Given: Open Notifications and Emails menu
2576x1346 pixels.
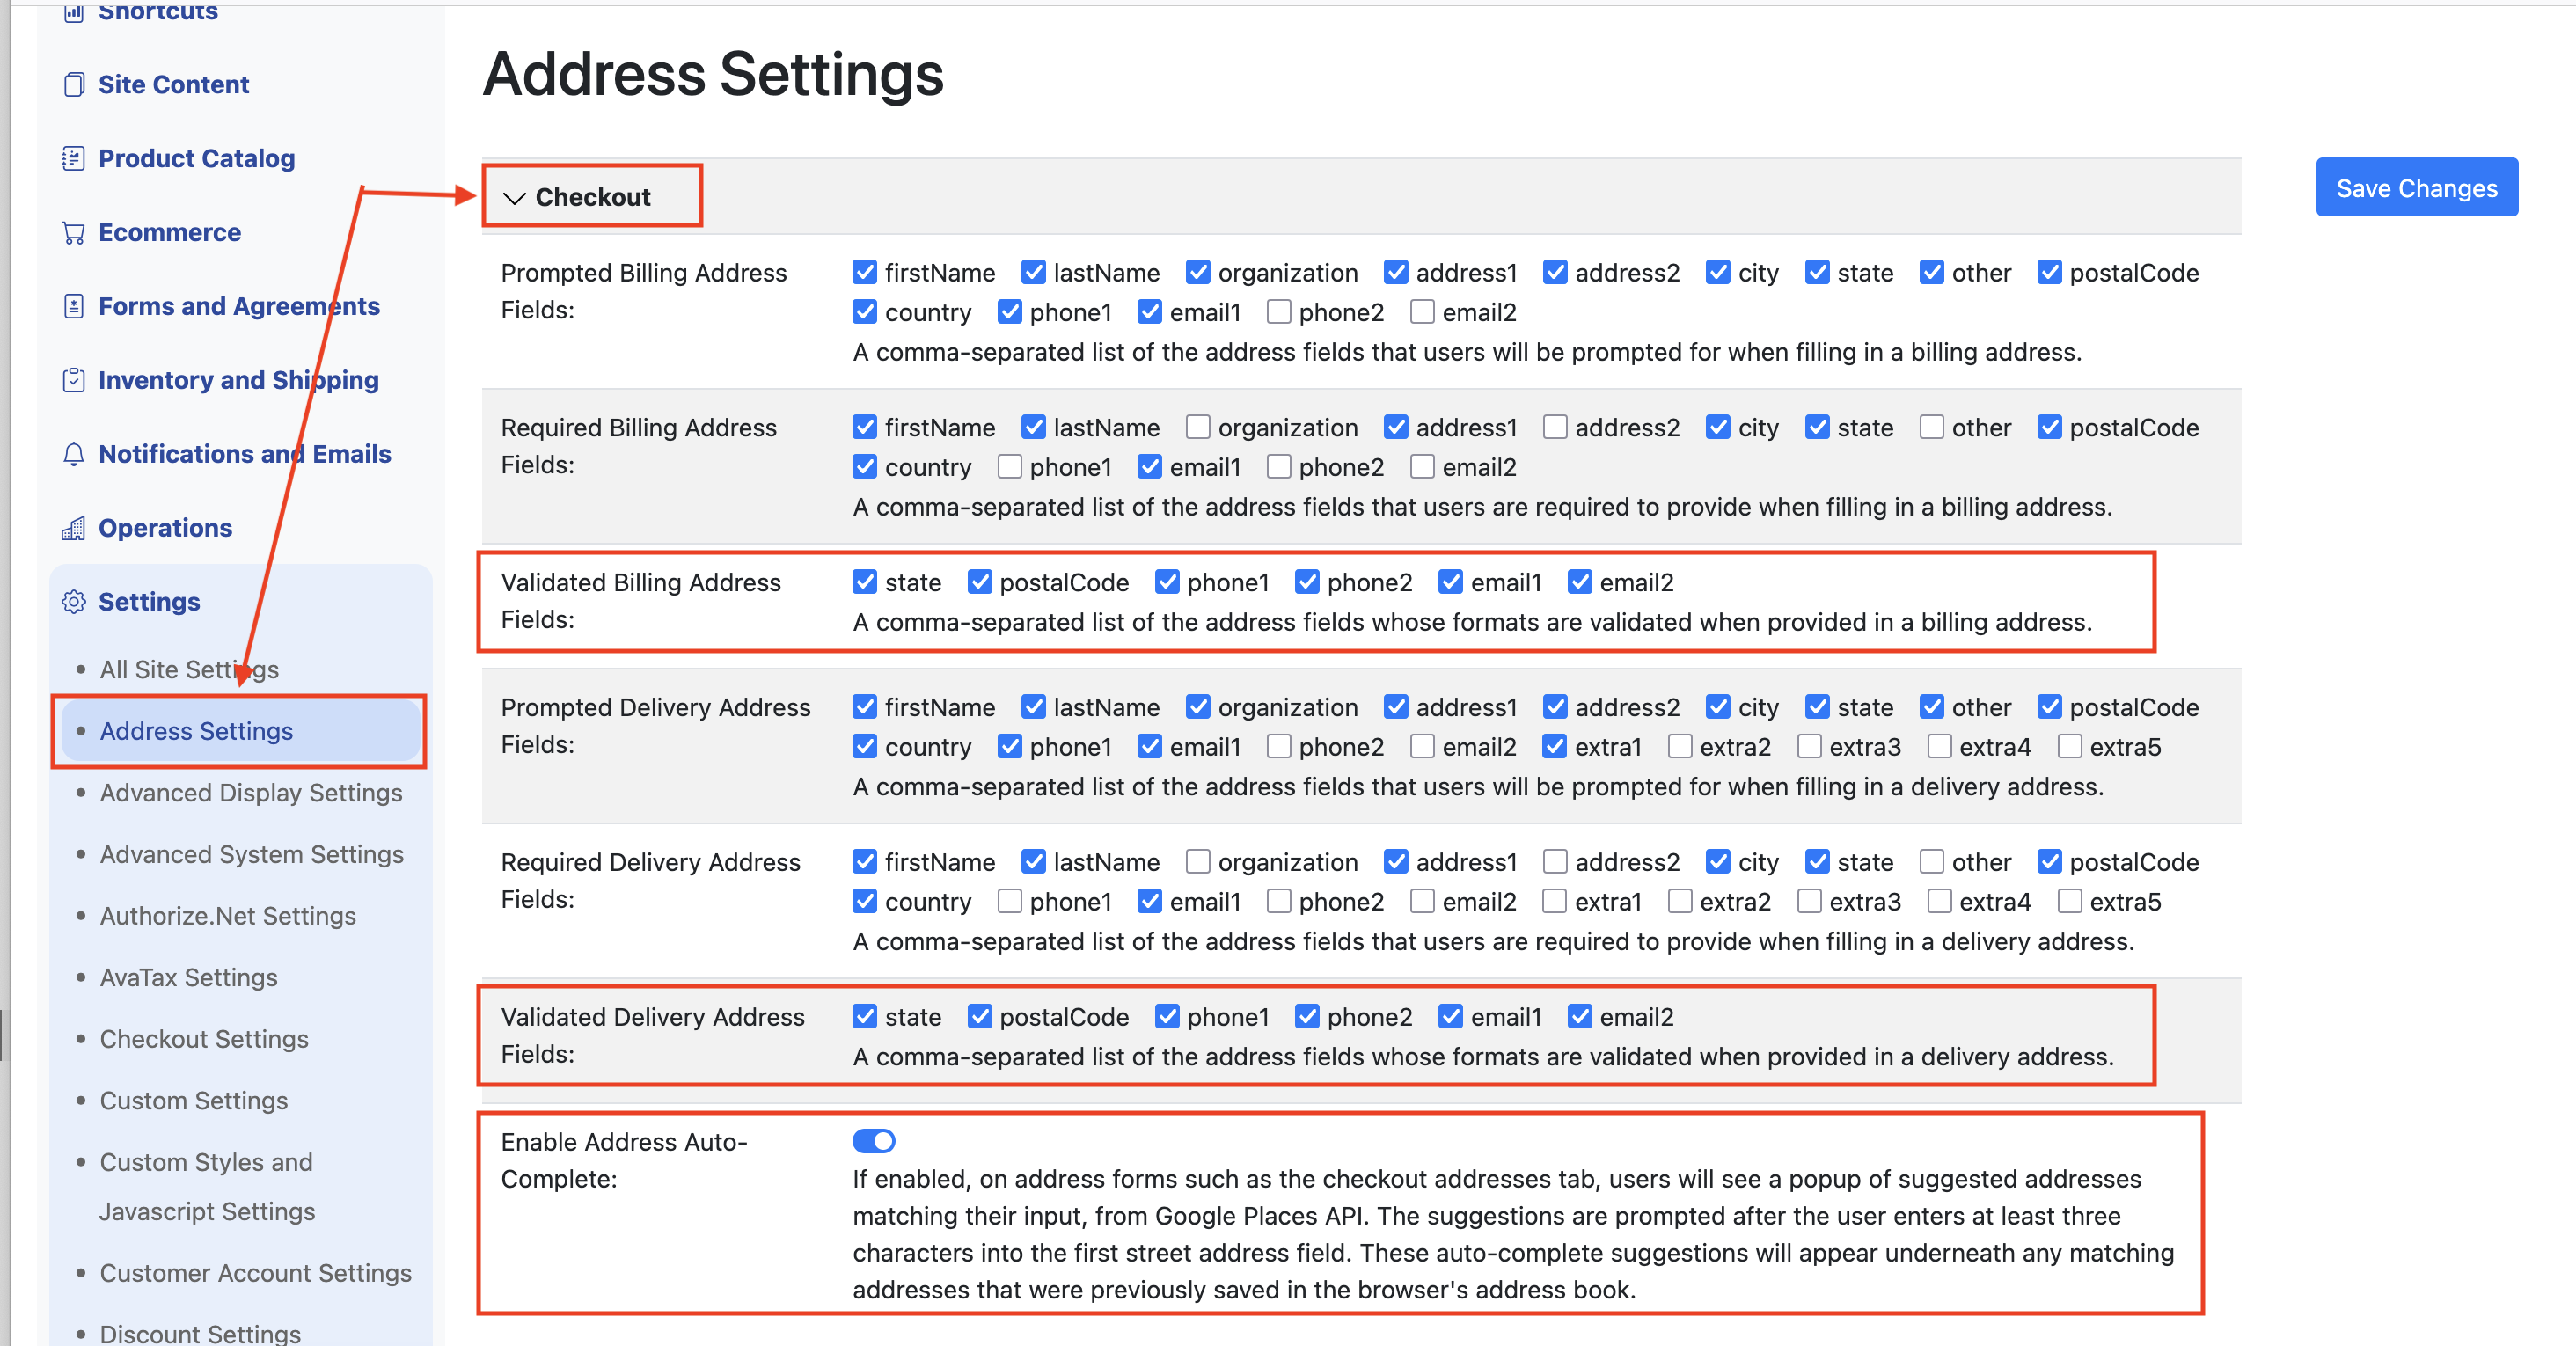Looking at the screenshot, I should click(245, 455).
